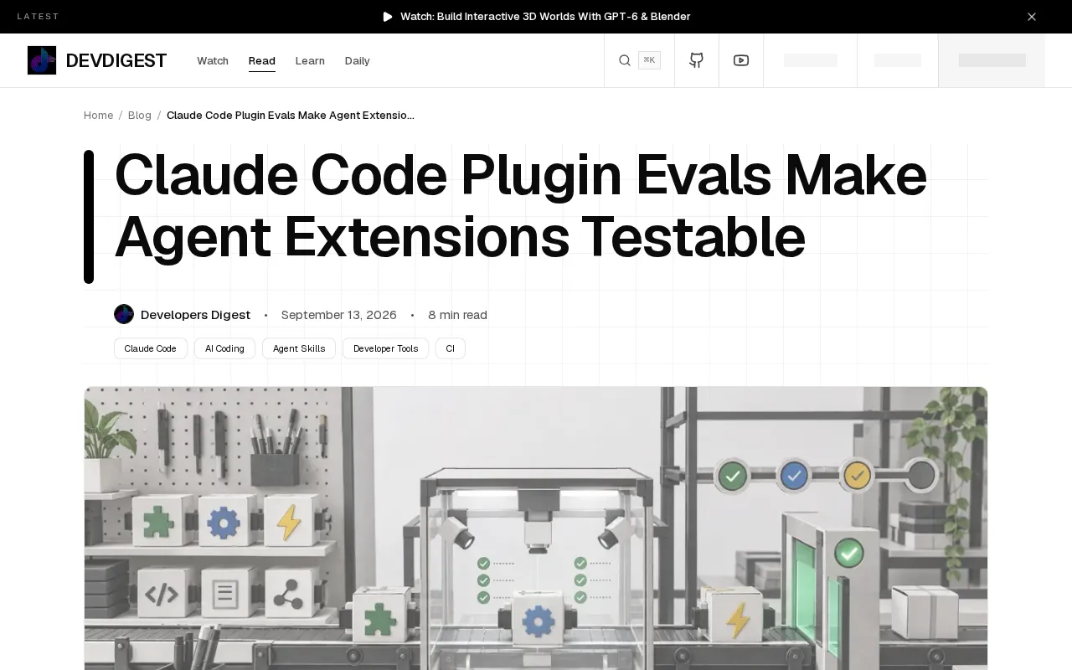This screenshot has width=1072, height=670.
Task: Open search with the magnifier icon
Action: click(x=625, y=60)
